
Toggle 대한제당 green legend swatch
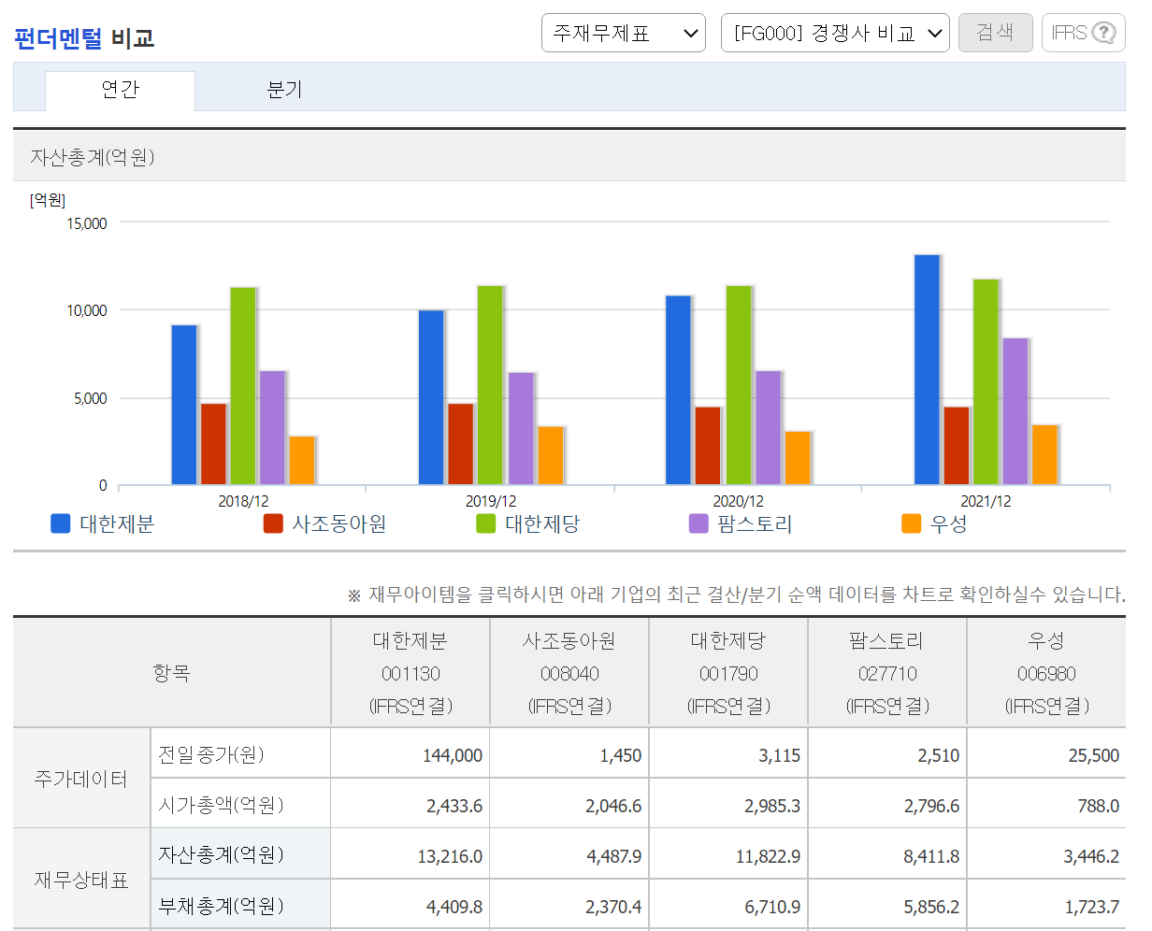click(x=486, y=523)
